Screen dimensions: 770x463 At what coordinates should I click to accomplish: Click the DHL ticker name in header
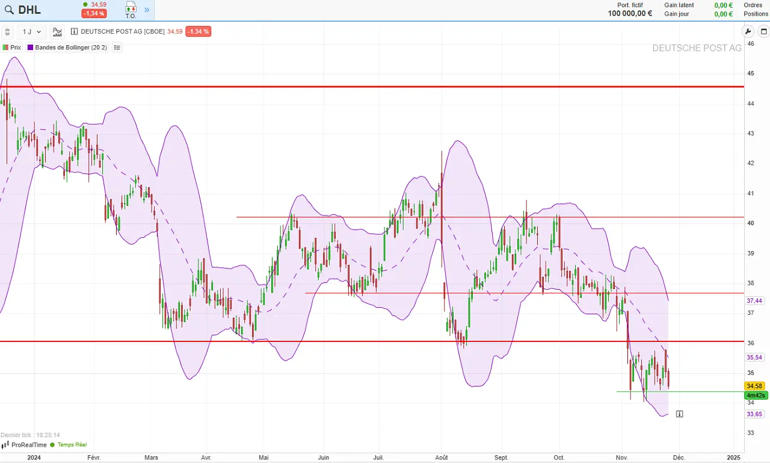click(29, 10)
